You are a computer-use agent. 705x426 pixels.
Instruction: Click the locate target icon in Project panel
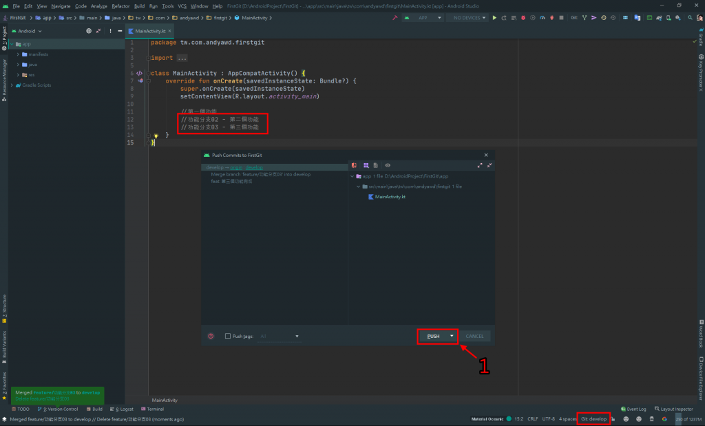point(89,31)
